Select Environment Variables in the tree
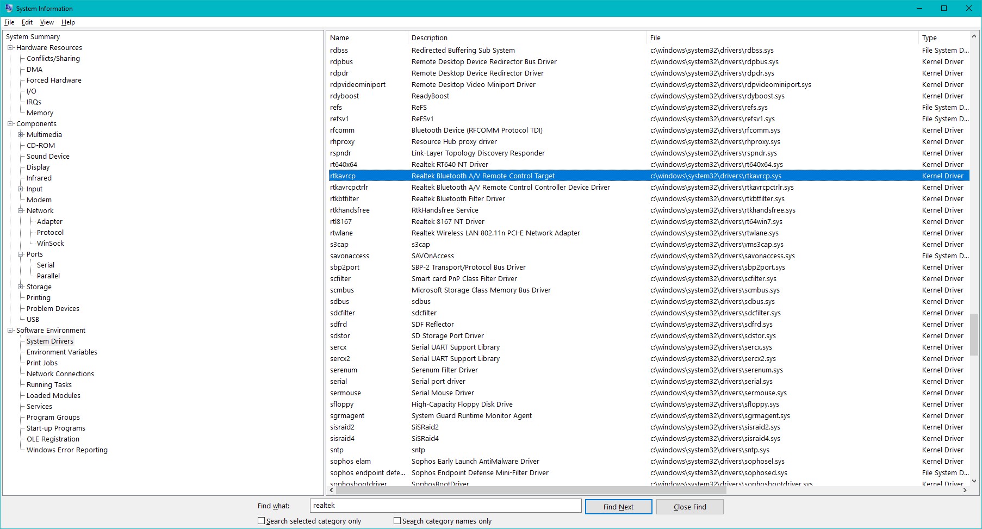This screenshot has width=982, height=529. click(62, 352)
